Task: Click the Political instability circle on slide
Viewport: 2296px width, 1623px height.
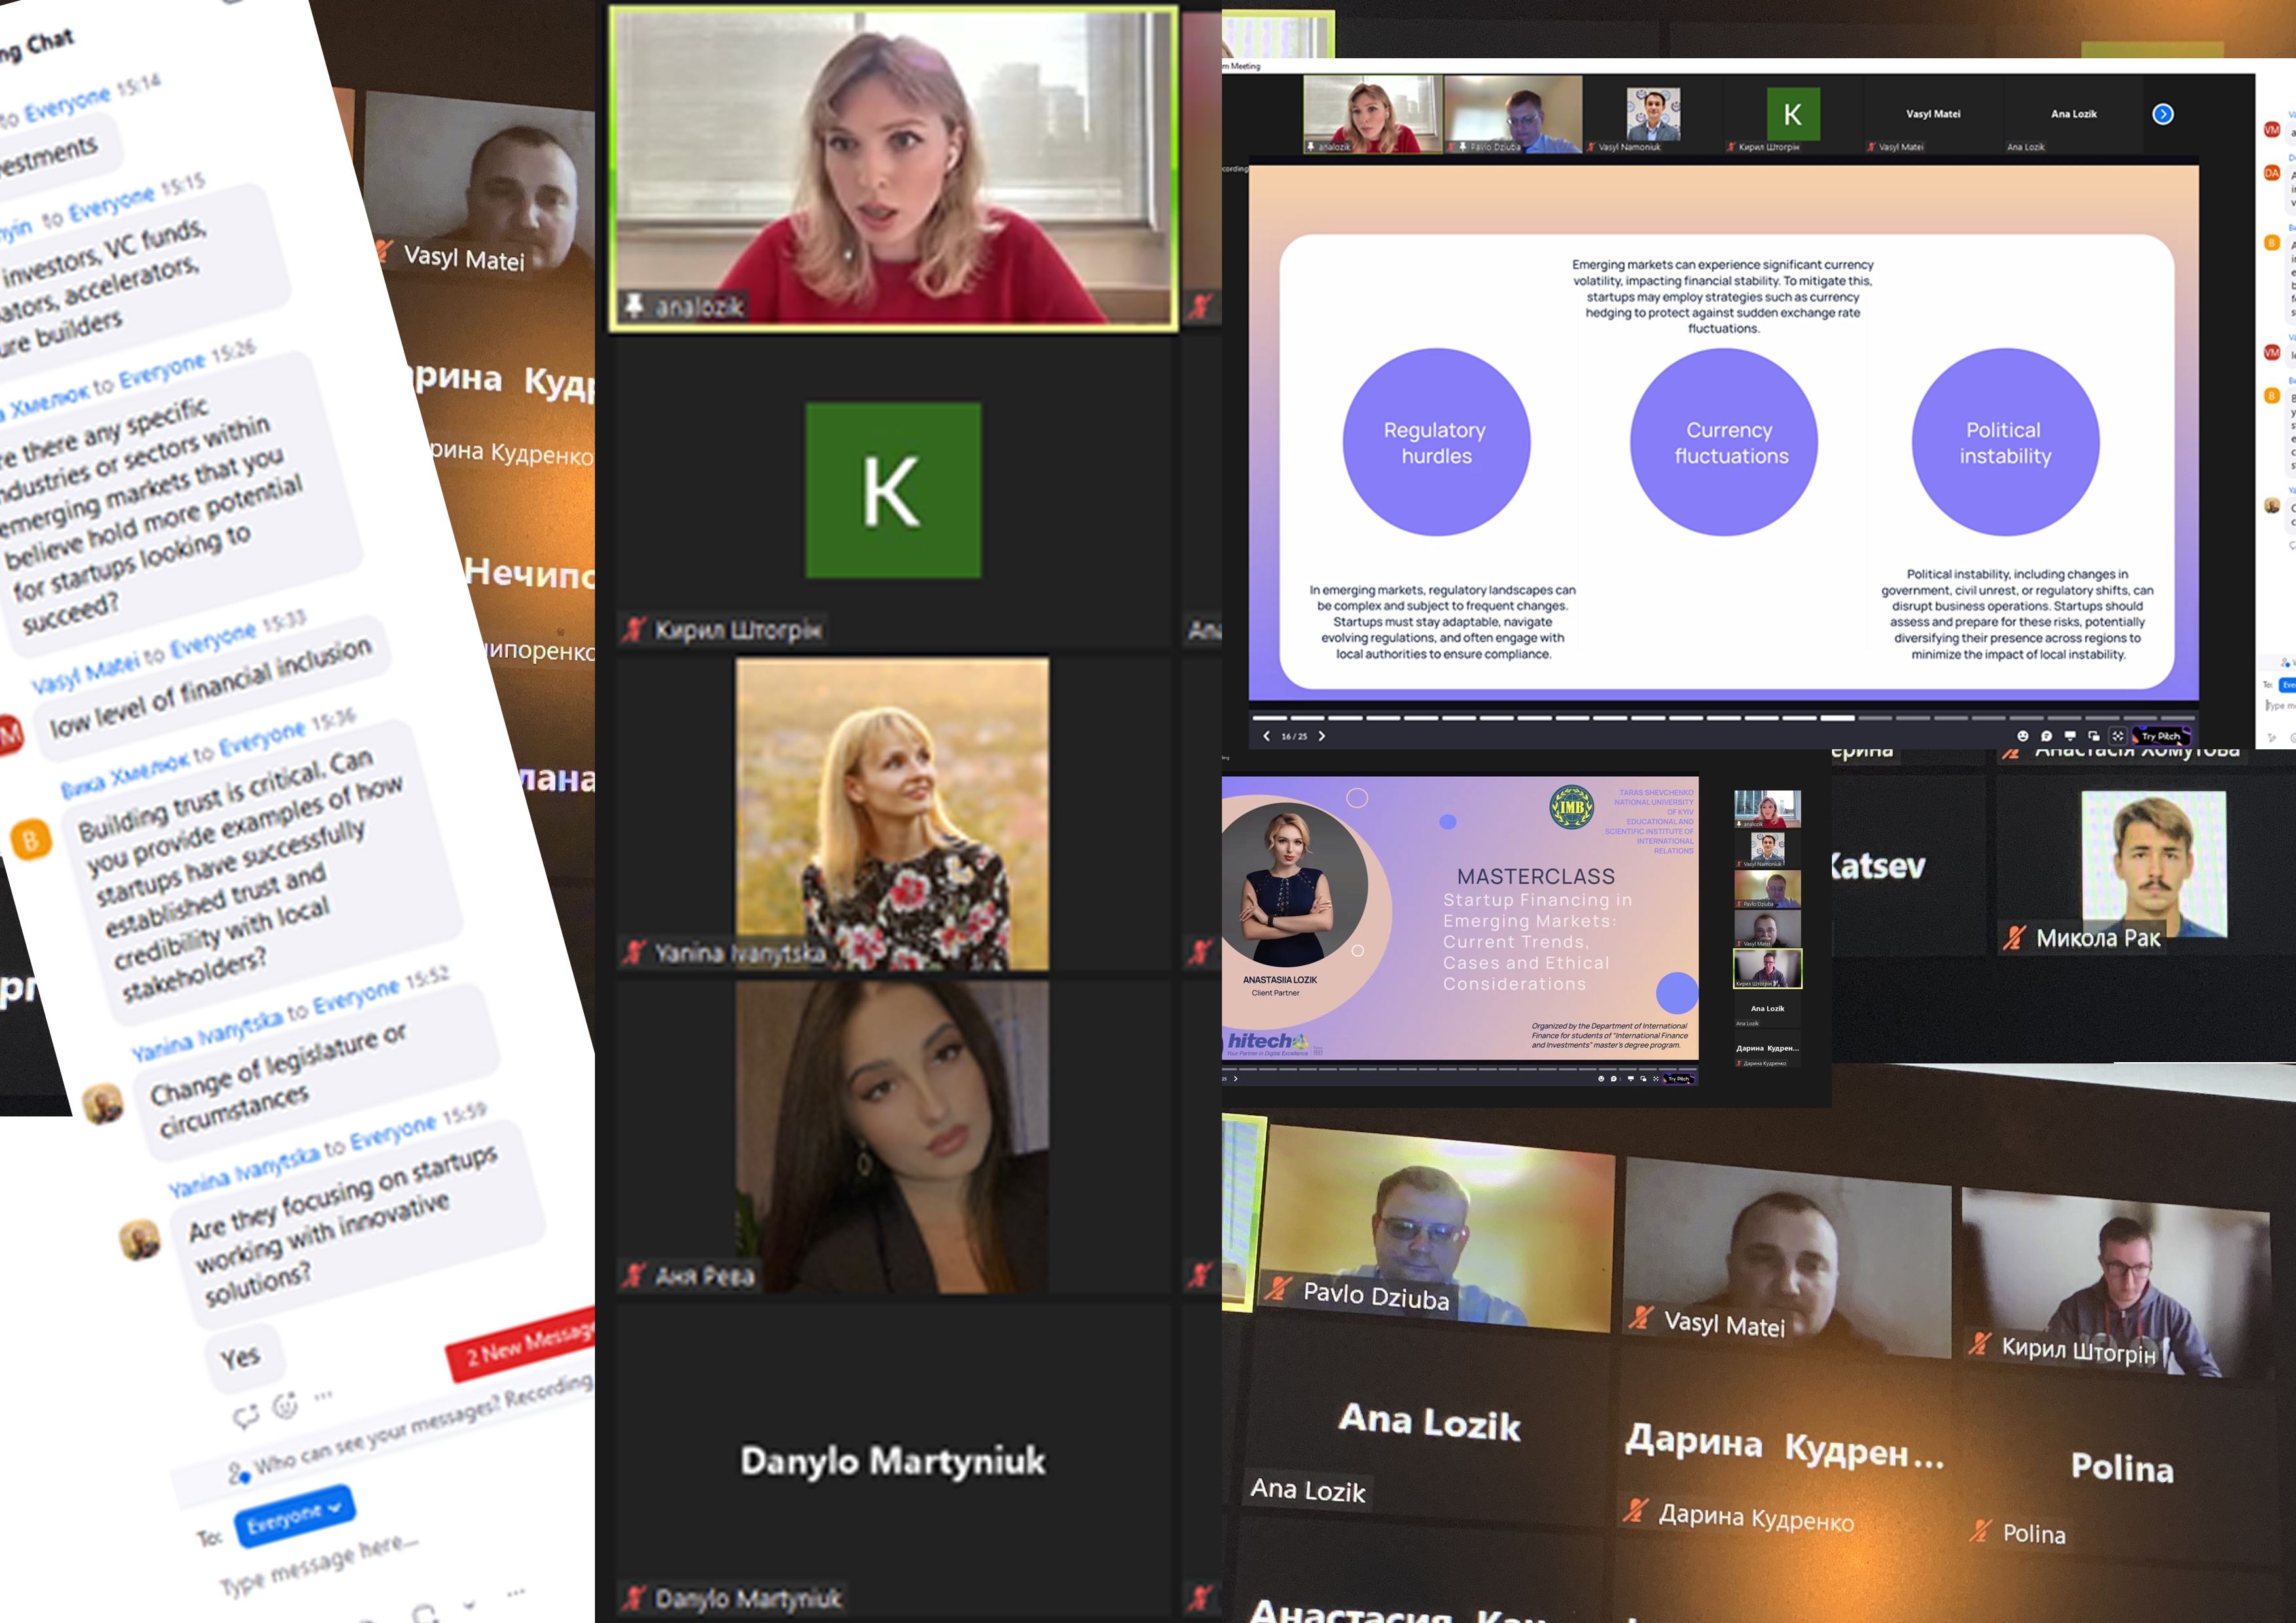Action: (2005, 442)
